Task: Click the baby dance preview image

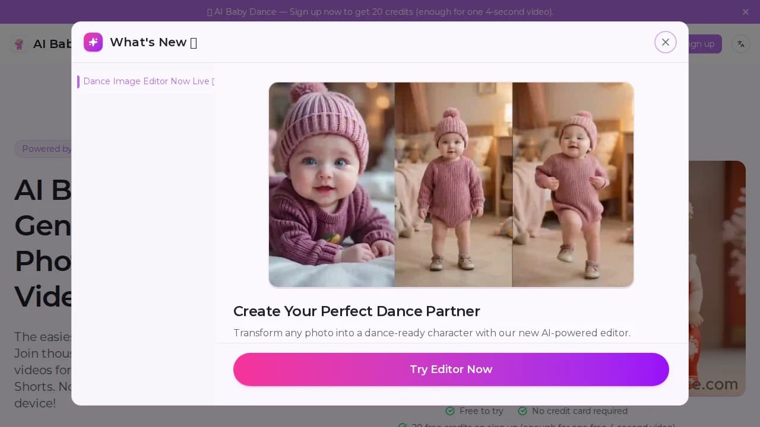Action: [451, 184]
